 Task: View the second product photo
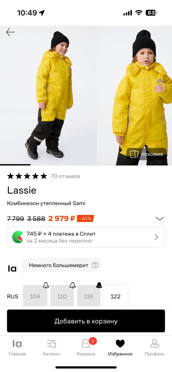point(135,96)
